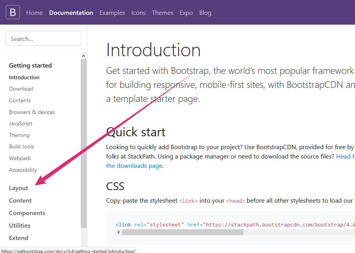Open the Build tools sidebar link

pyautogui.click(x=21, y=146)
